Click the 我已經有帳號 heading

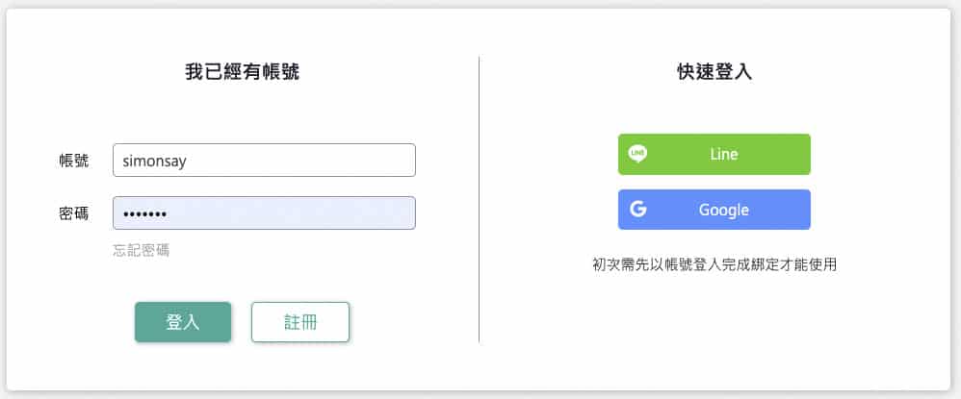tap(242, 72)
